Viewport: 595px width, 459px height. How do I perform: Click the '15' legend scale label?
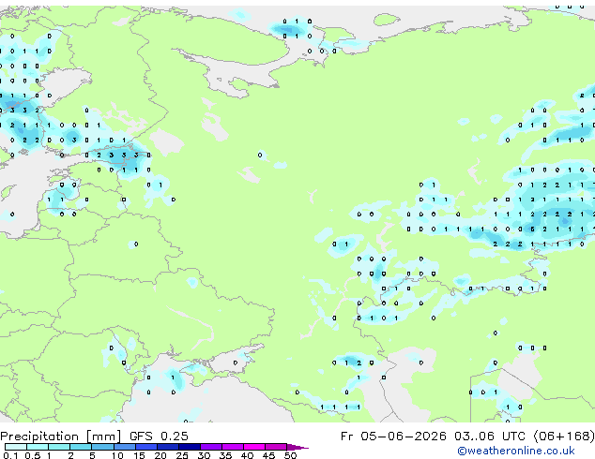(x=139, y=455)
